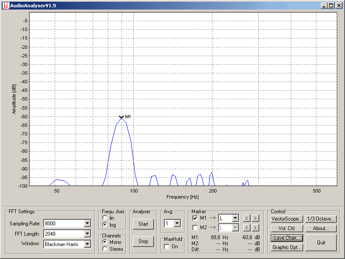Click the Amplitude [dB] axis label
Viewport: 345px width, 259px height.
[x=14, y=99]
